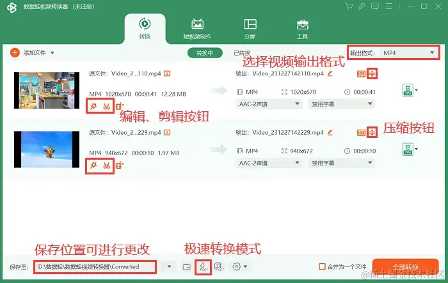Open ID3 metadata icon for Video_231227142229.mp4
The width and height of the screenshot is (448, 283).
point(361,133)
